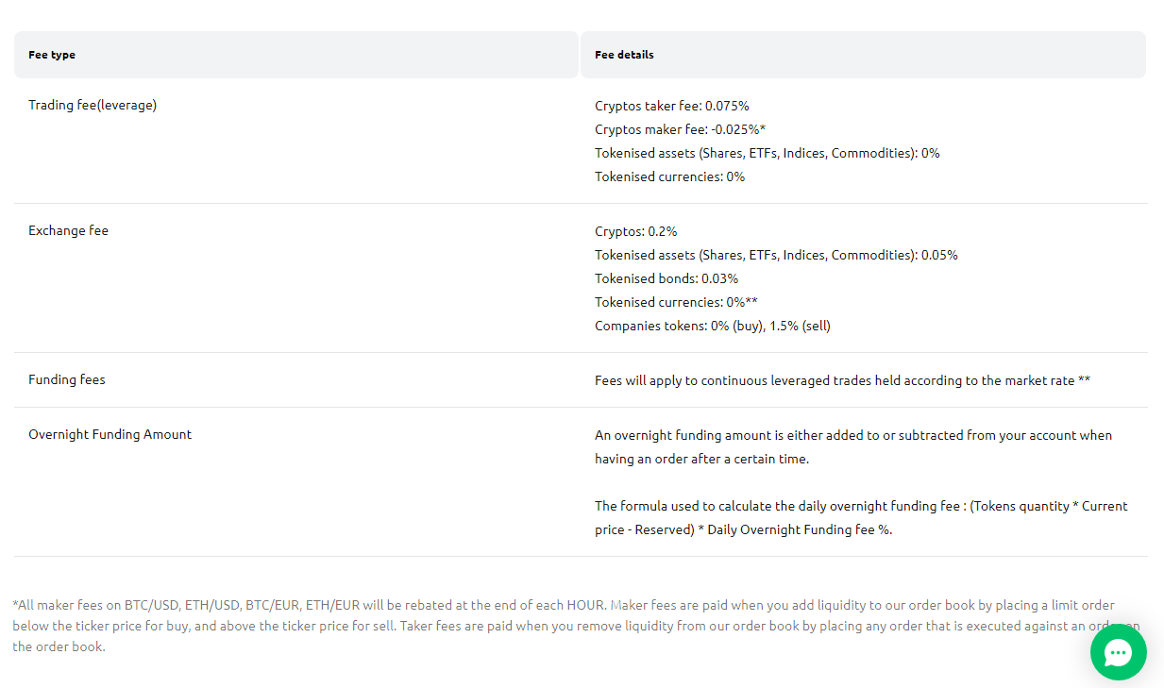Select the "Exchange fee" row label

(68, 231)
